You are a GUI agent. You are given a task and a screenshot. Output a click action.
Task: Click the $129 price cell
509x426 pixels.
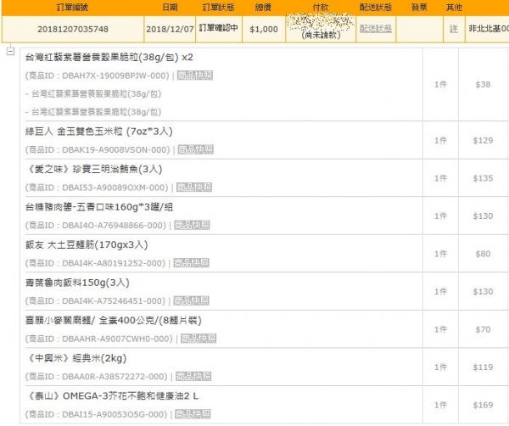483,140
